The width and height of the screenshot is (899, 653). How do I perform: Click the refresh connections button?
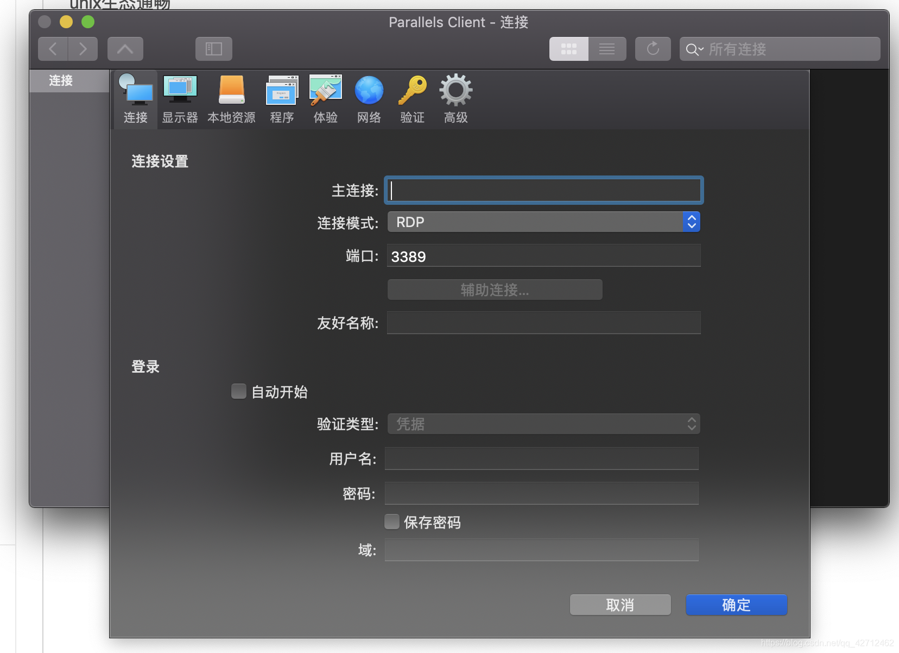click(653, 49)
